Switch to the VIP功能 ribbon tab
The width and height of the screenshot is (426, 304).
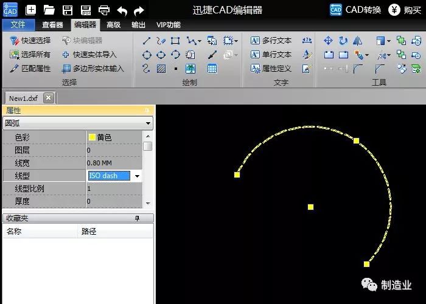coord(169,25)
